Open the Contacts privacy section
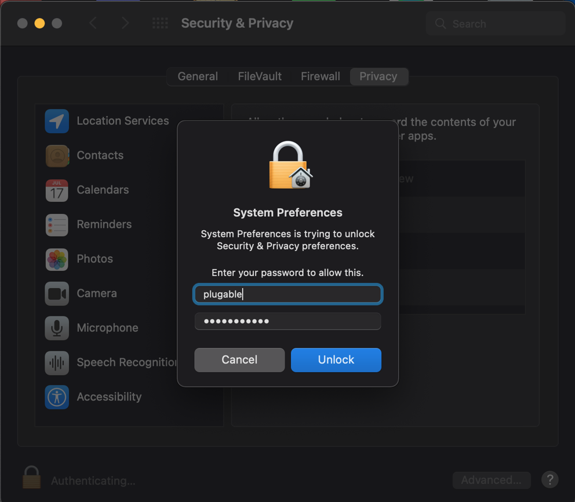 tap(57, 155)
